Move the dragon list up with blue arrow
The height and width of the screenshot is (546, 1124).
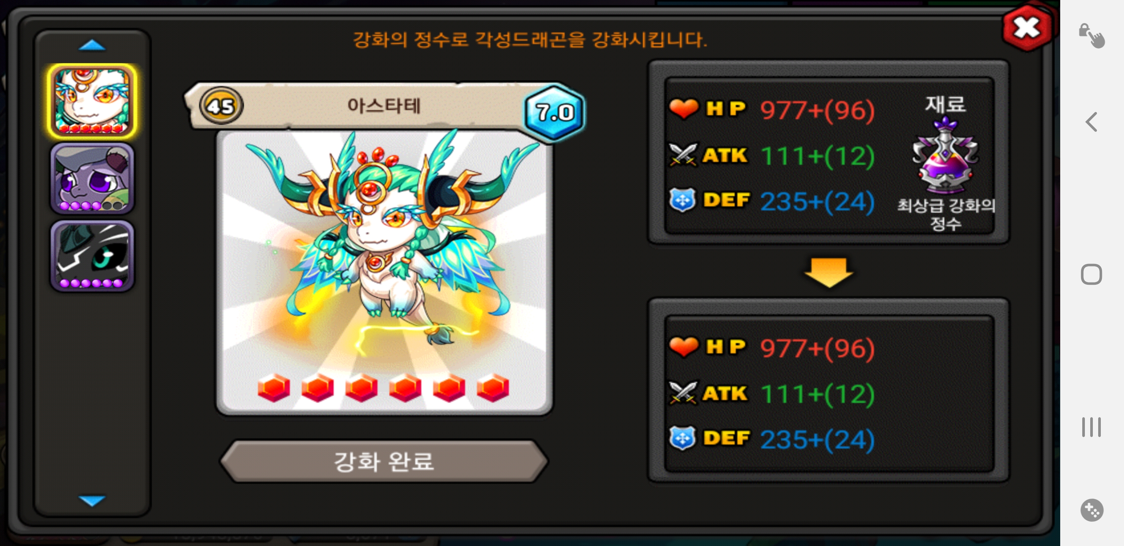point(92,45)
